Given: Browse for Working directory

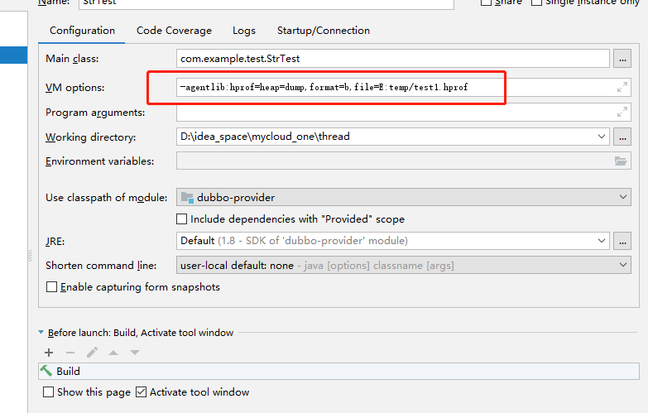Looking at the screenshot, I should click(x=622, y=137).
